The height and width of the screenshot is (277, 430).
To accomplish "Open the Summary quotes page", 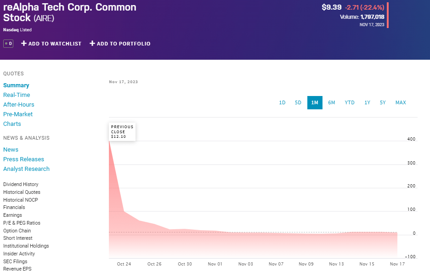I will point(16,85).
